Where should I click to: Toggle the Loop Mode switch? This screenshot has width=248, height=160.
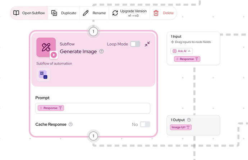(135, 44)
